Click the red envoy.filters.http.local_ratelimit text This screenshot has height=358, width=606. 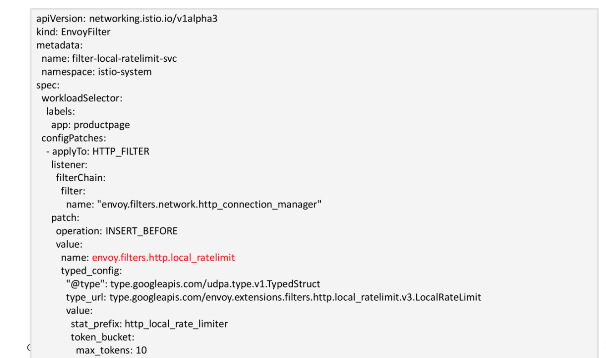click(x=163, y=258)
